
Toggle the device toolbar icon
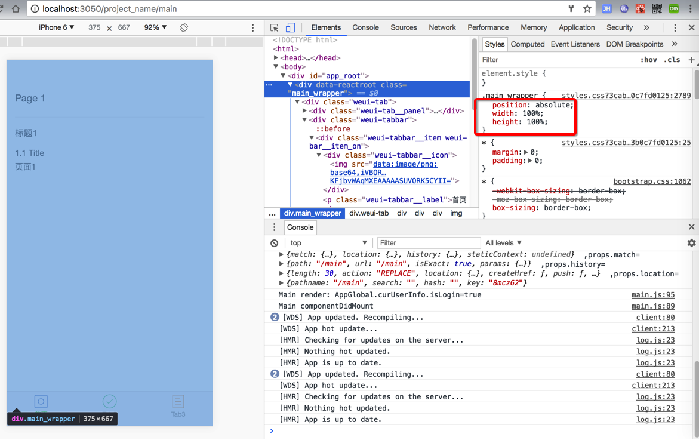click(x=290, y=27)
